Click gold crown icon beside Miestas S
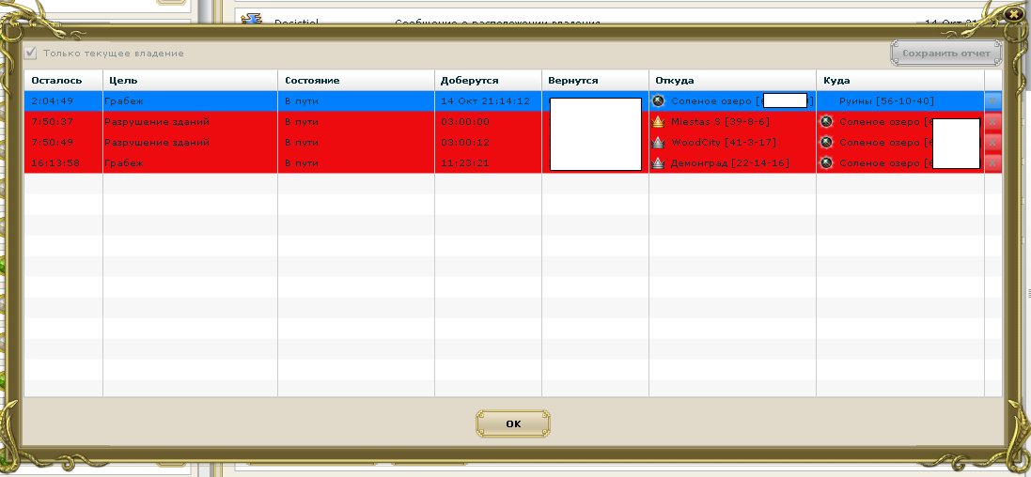1031x477 pixels. 658,121
